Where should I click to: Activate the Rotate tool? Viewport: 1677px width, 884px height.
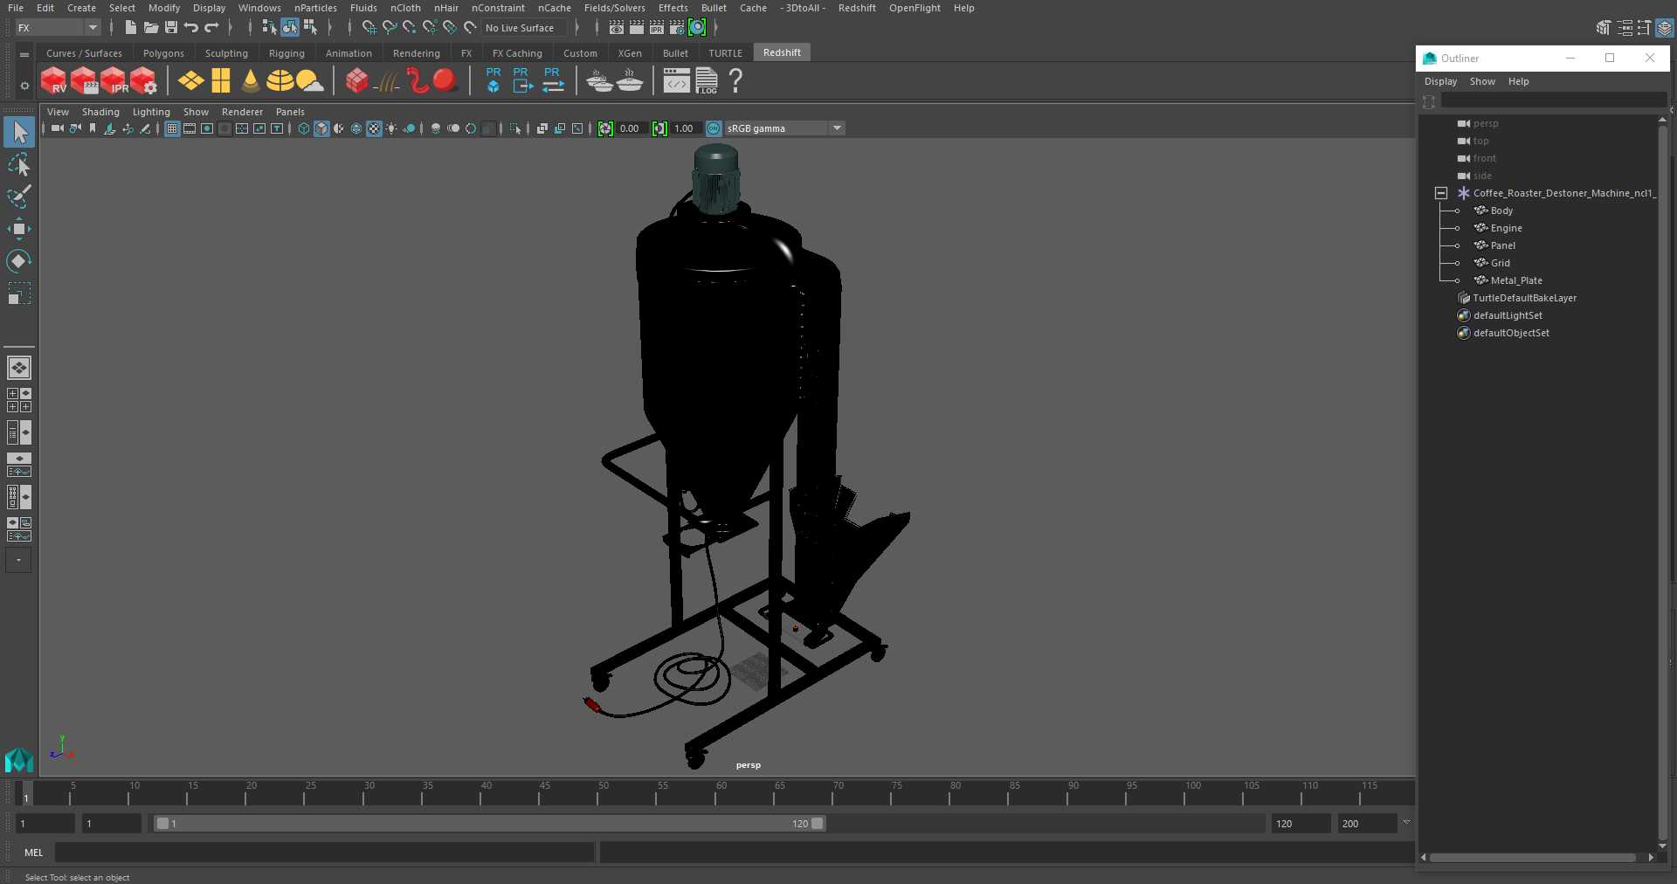pos(18,261)
